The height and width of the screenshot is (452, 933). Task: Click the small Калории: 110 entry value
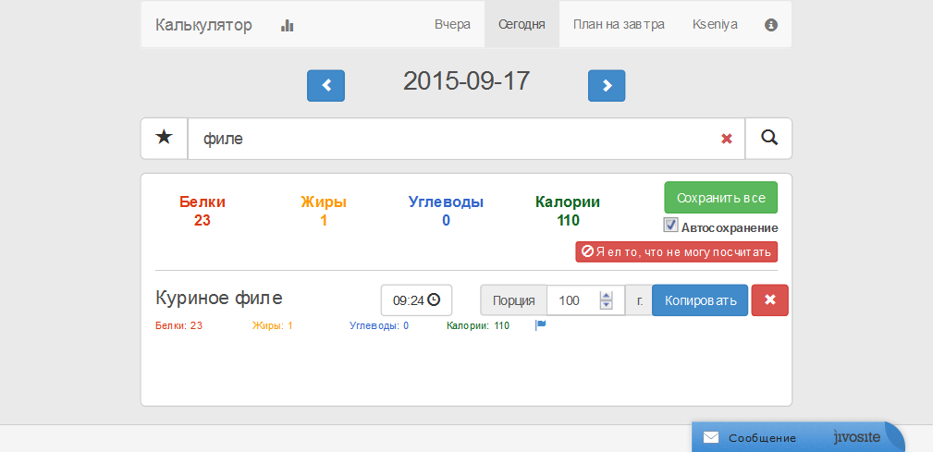pos(478,326)
